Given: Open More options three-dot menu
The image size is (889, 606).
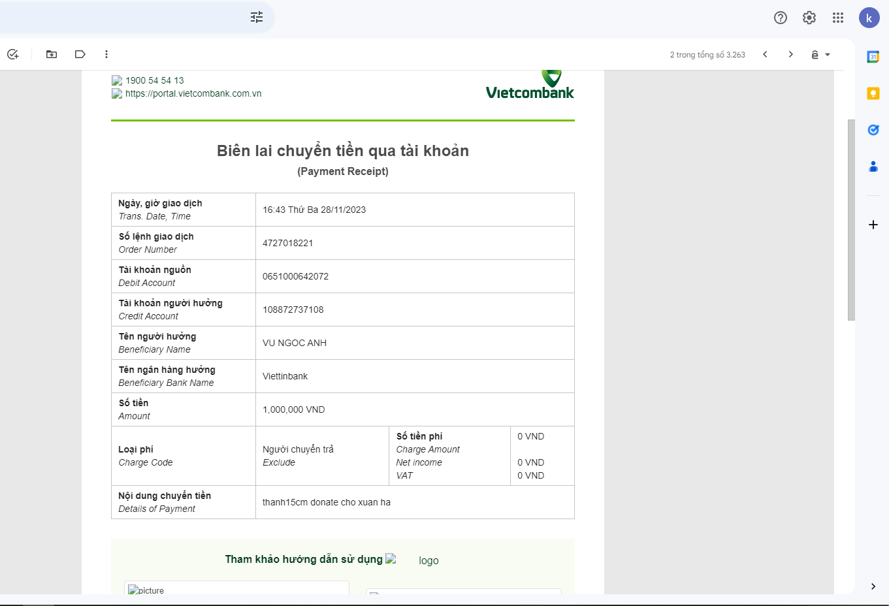Looking at the screenshot, I should (106, 54).
